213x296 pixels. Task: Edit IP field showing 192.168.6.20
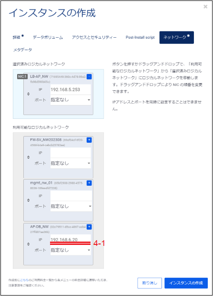pos(71,240)
